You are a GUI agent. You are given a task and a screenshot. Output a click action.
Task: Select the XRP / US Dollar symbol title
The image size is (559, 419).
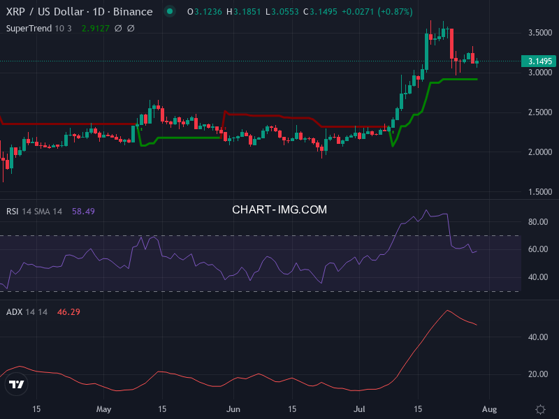[79, 12]
